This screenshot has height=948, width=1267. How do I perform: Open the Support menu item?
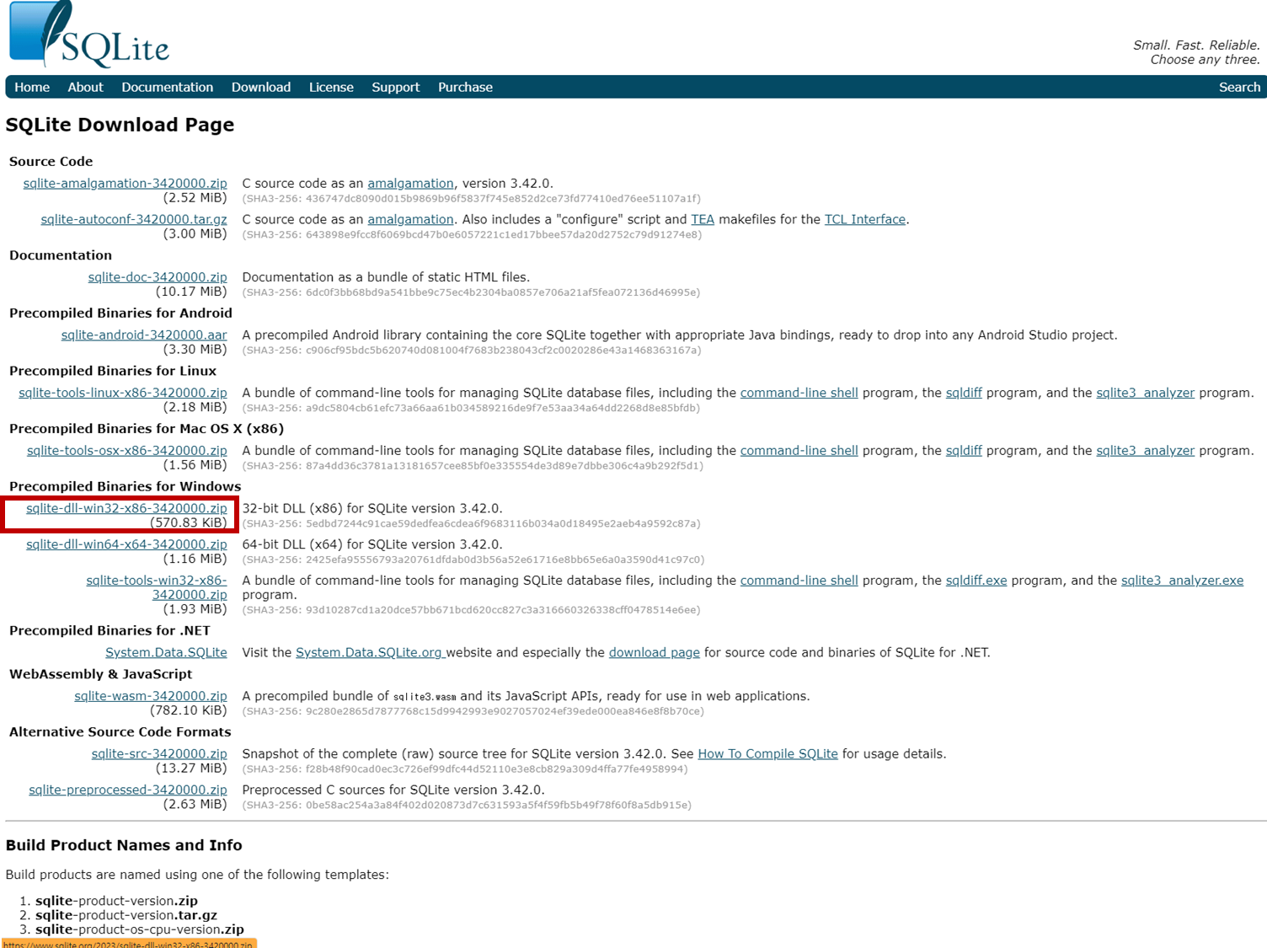[395, 87]
